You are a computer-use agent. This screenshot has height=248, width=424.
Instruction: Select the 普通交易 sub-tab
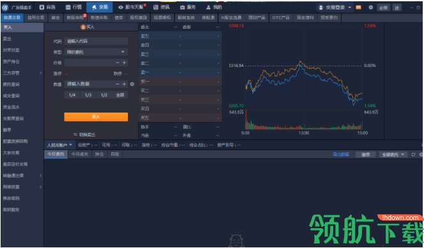(12, 18)
